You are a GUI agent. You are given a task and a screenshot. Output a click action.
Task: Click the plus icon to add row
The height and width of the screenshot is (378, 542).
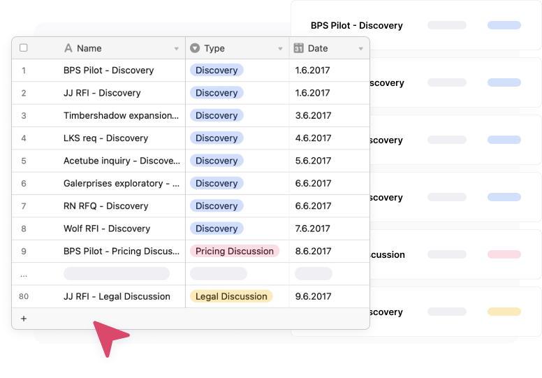(x=24, y=319)
